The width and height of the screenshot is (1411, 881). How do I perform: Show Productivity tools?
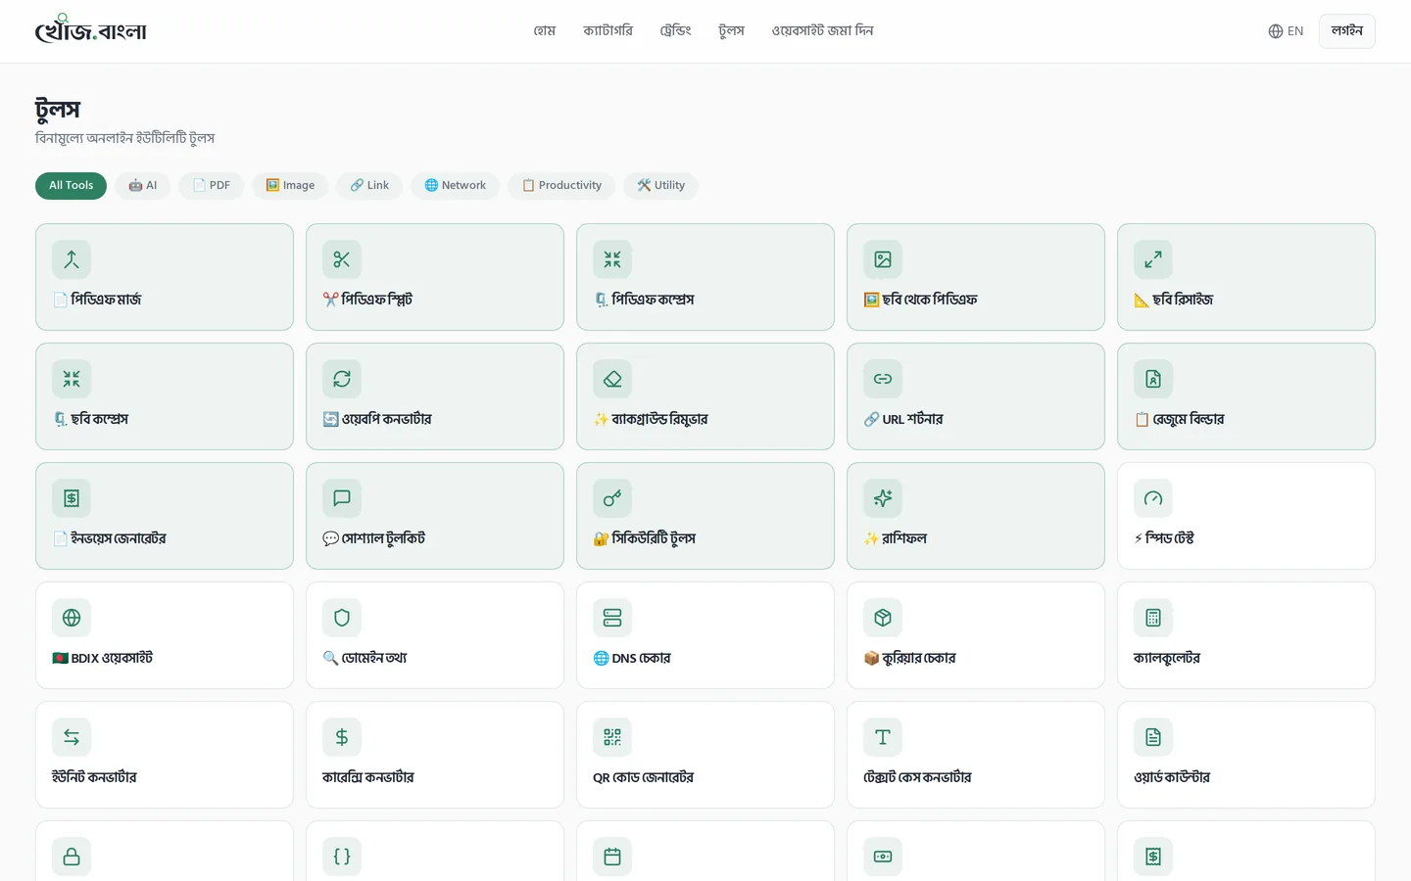pyautogui.click(x=561, y=185)
